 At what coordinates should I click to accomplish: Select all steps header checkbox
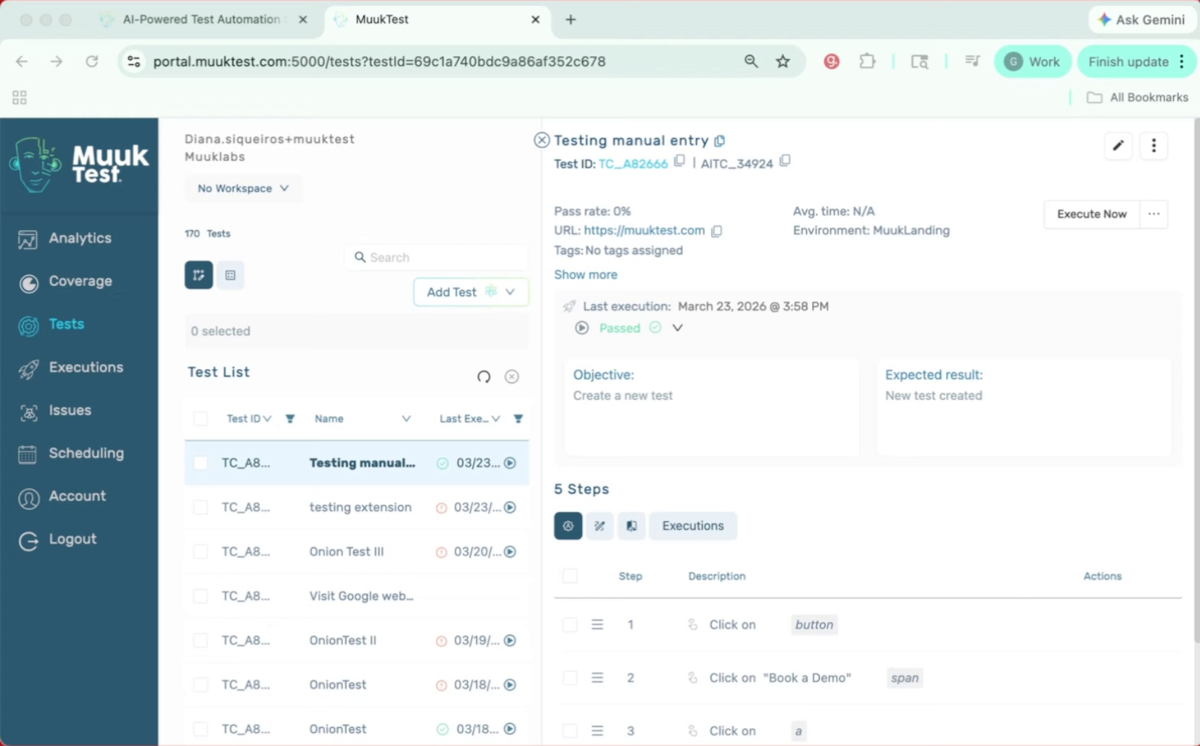click(x=570, y=576)
